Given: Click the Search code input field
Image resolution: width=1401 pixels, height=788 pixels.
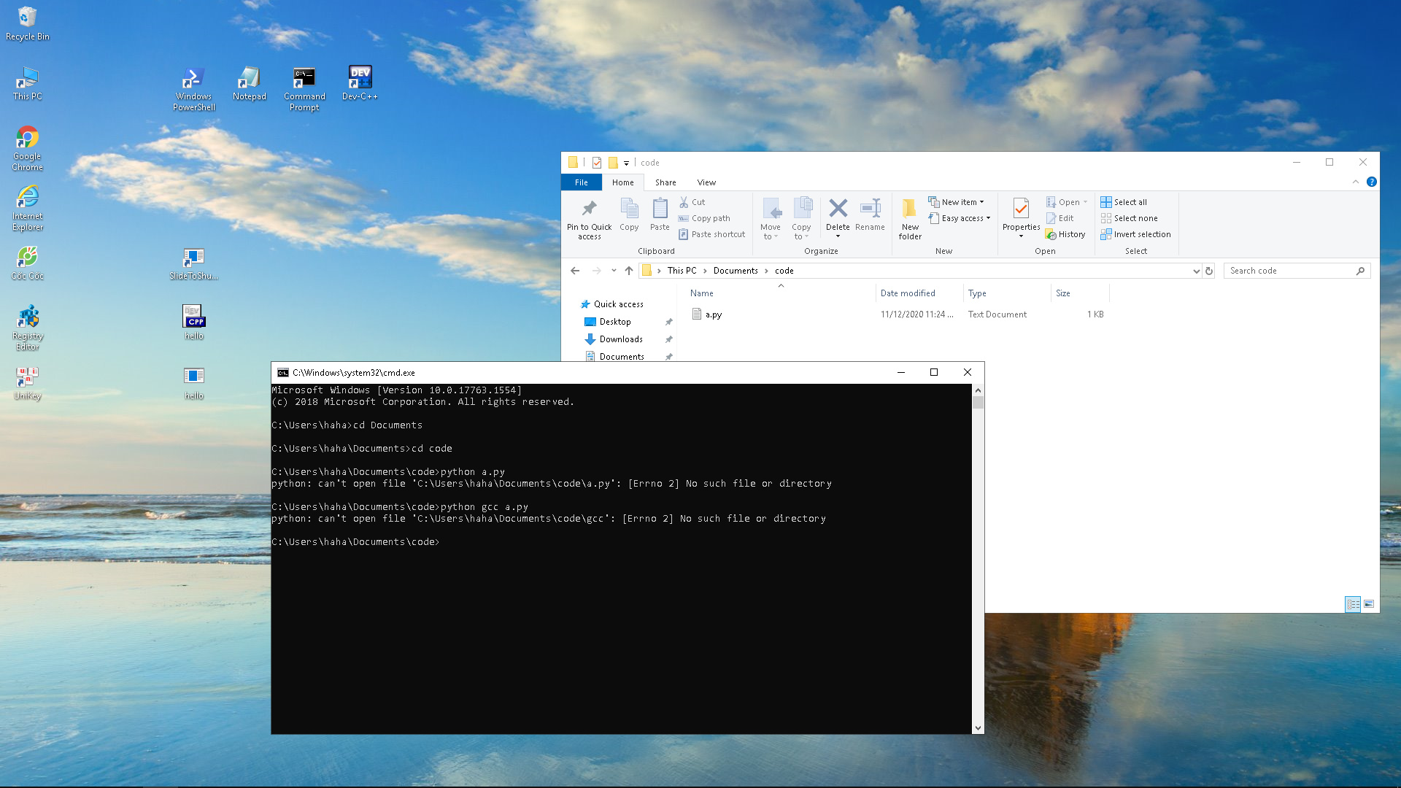Looking at the screenshot, I should (1289, 271).
